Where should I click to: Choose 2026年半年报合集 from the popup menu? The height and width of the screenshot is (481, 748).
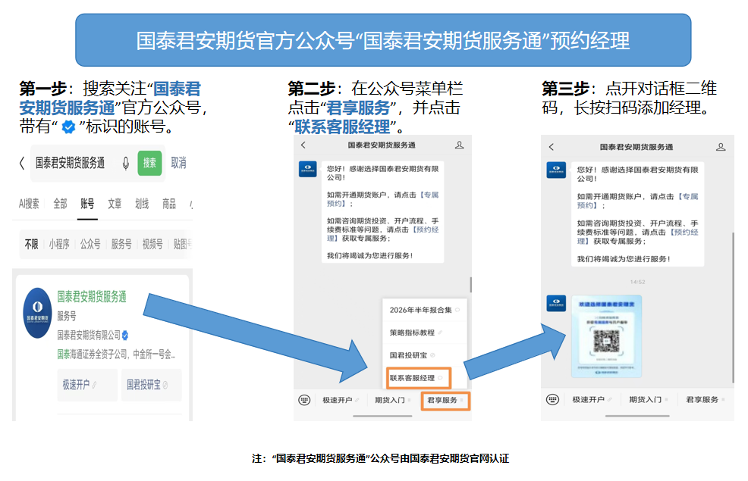coord(425,310)
